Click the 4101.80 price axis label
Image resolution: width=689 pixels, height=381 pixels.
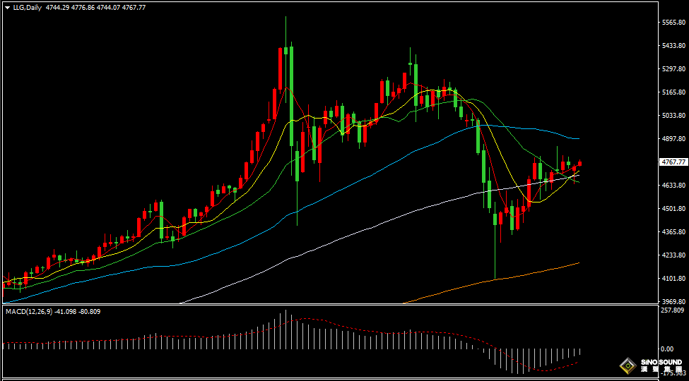[x=672, y=279]
